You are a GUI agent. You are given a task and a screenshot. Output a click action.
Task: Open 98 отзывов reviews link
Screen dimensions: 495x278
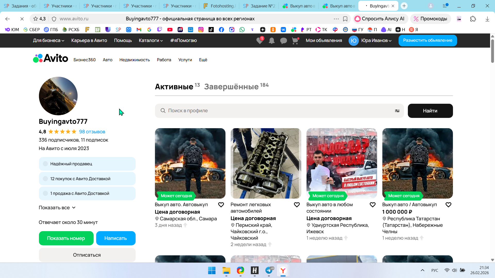click(92, 132)
